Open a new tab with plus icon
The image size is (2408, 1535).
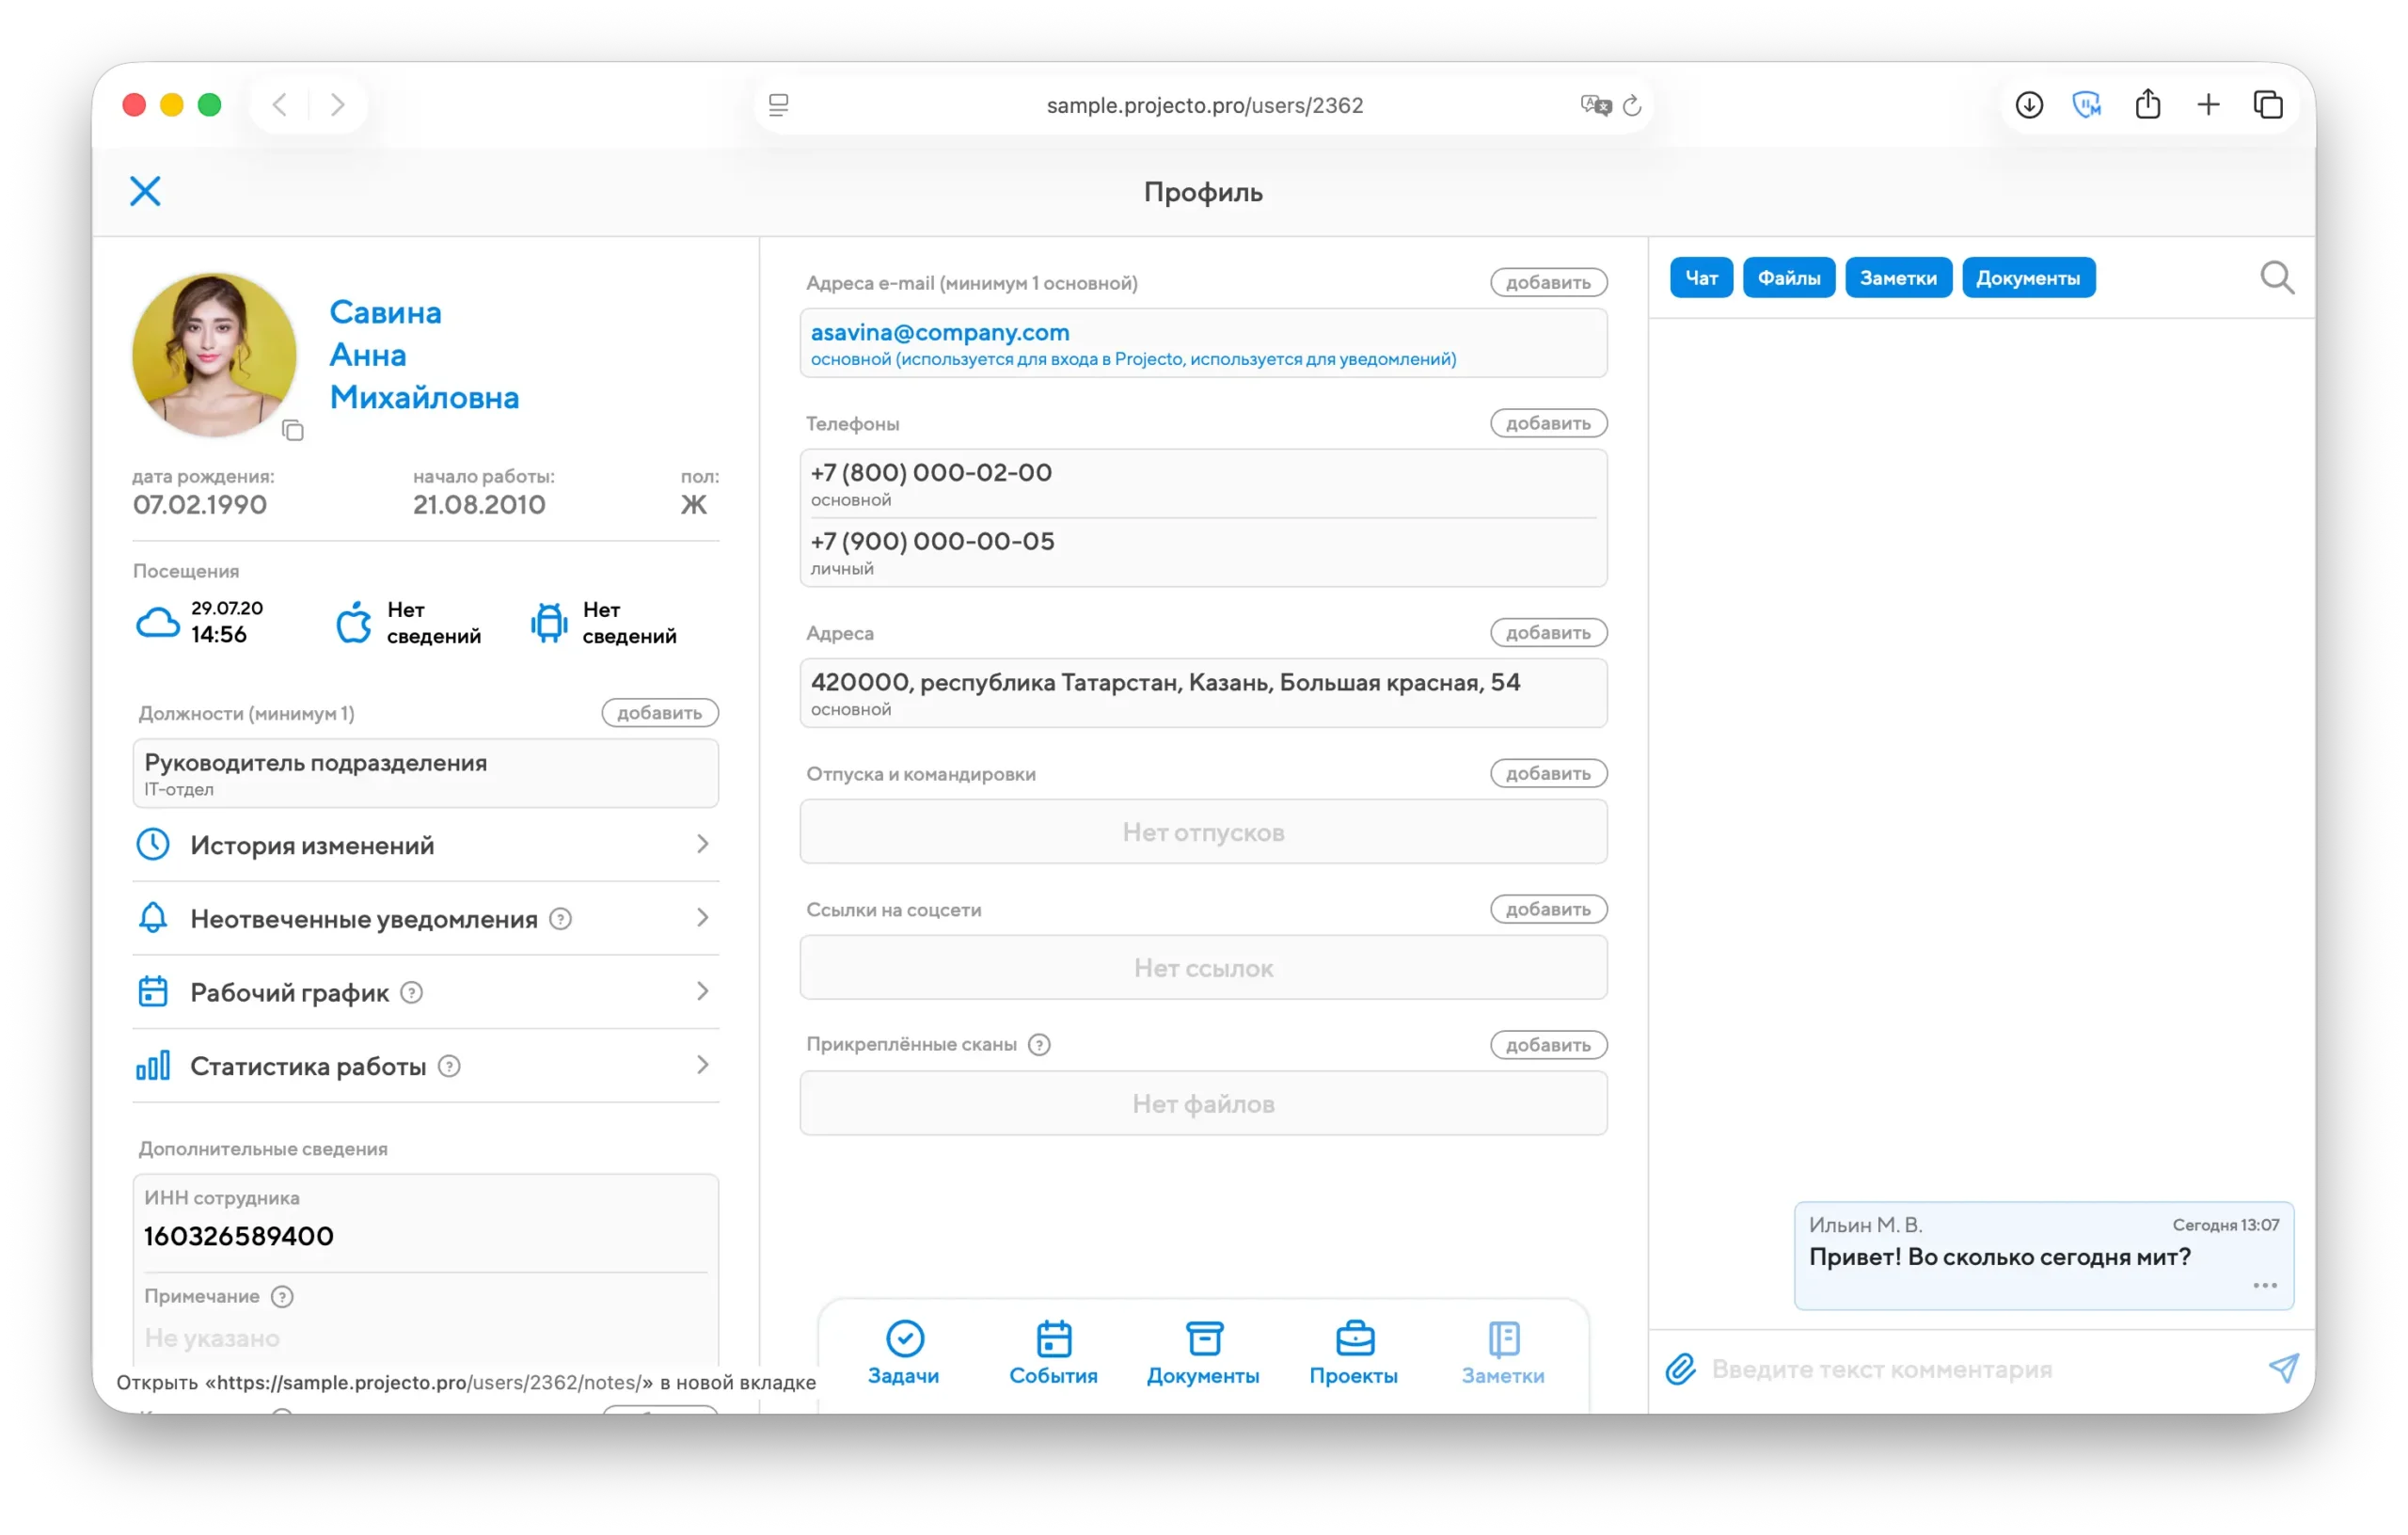point(2208,104)
